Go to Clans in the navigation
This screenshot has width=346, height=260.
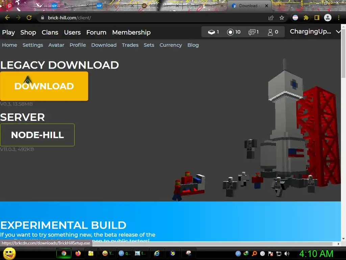(x=50, y=32)
